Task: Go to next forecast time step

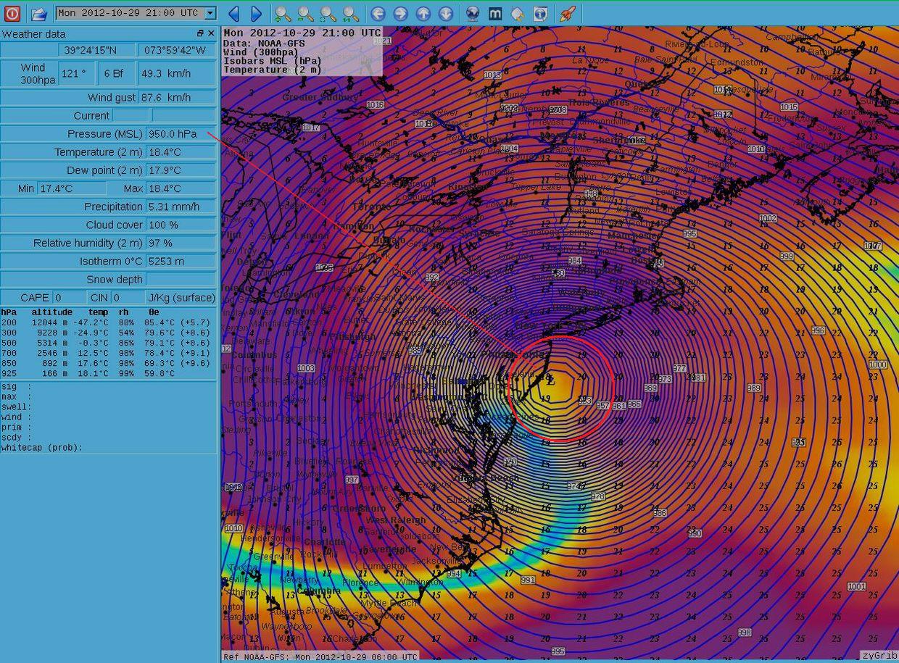Action: 256,13
